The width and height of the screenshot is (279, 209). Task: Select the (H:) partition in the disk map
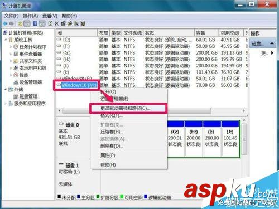coord(194,139)
